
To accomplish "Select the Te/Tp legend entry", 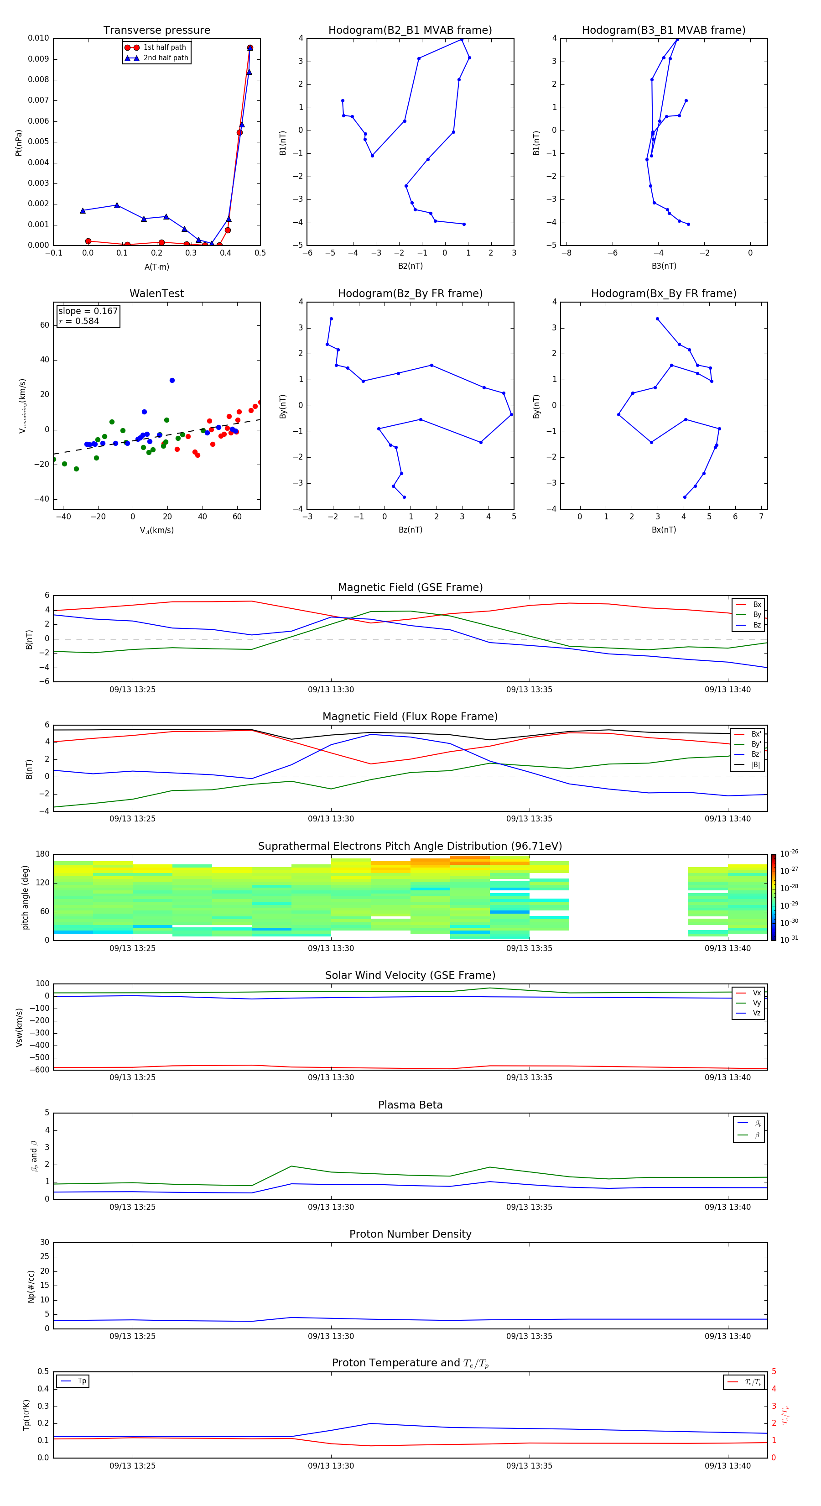I will 744,1382.
